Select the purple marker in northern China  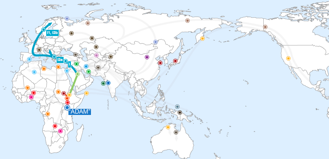(147, 57)
